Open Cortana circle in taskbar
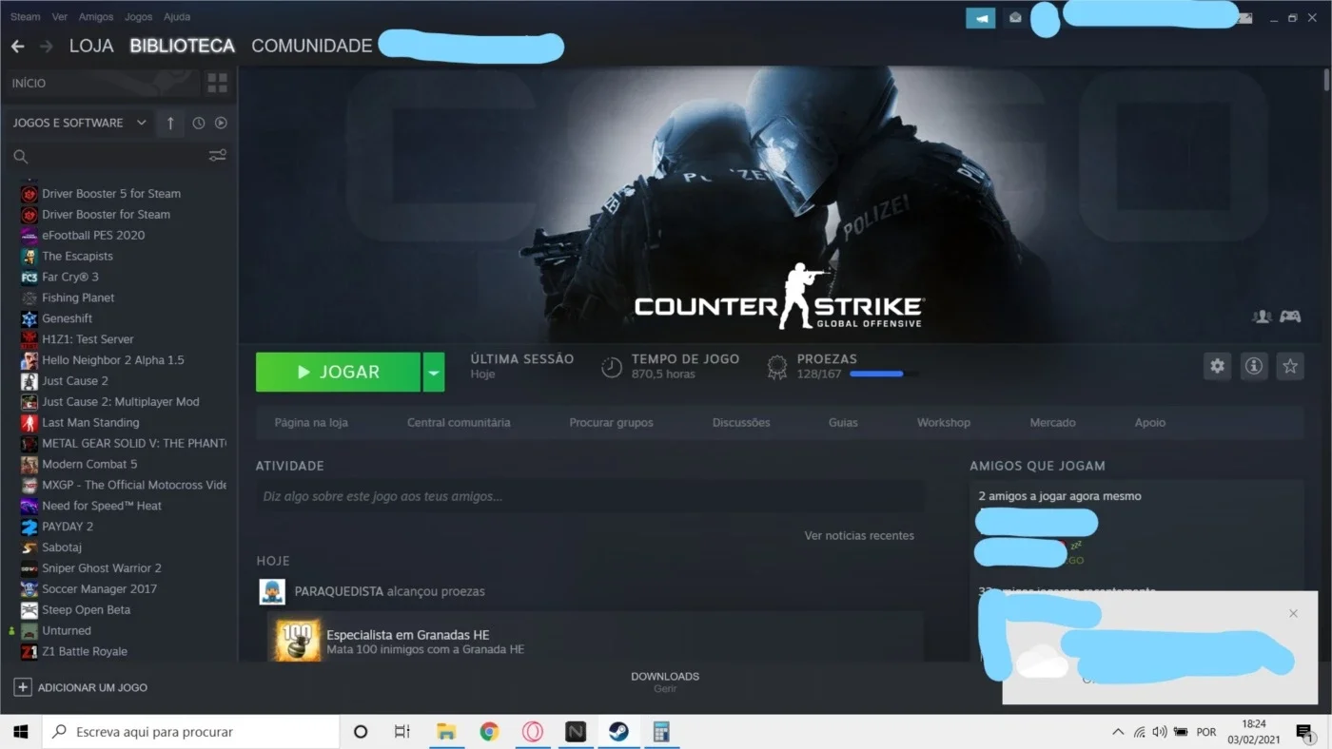1332x749 pixels. [x=361, y=732]
